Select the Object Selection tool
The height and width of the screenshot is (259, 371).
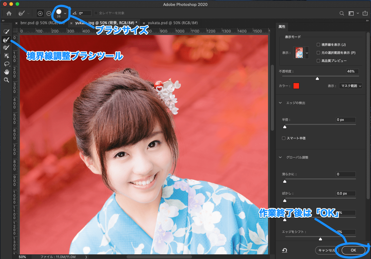(x=7, y=56)
